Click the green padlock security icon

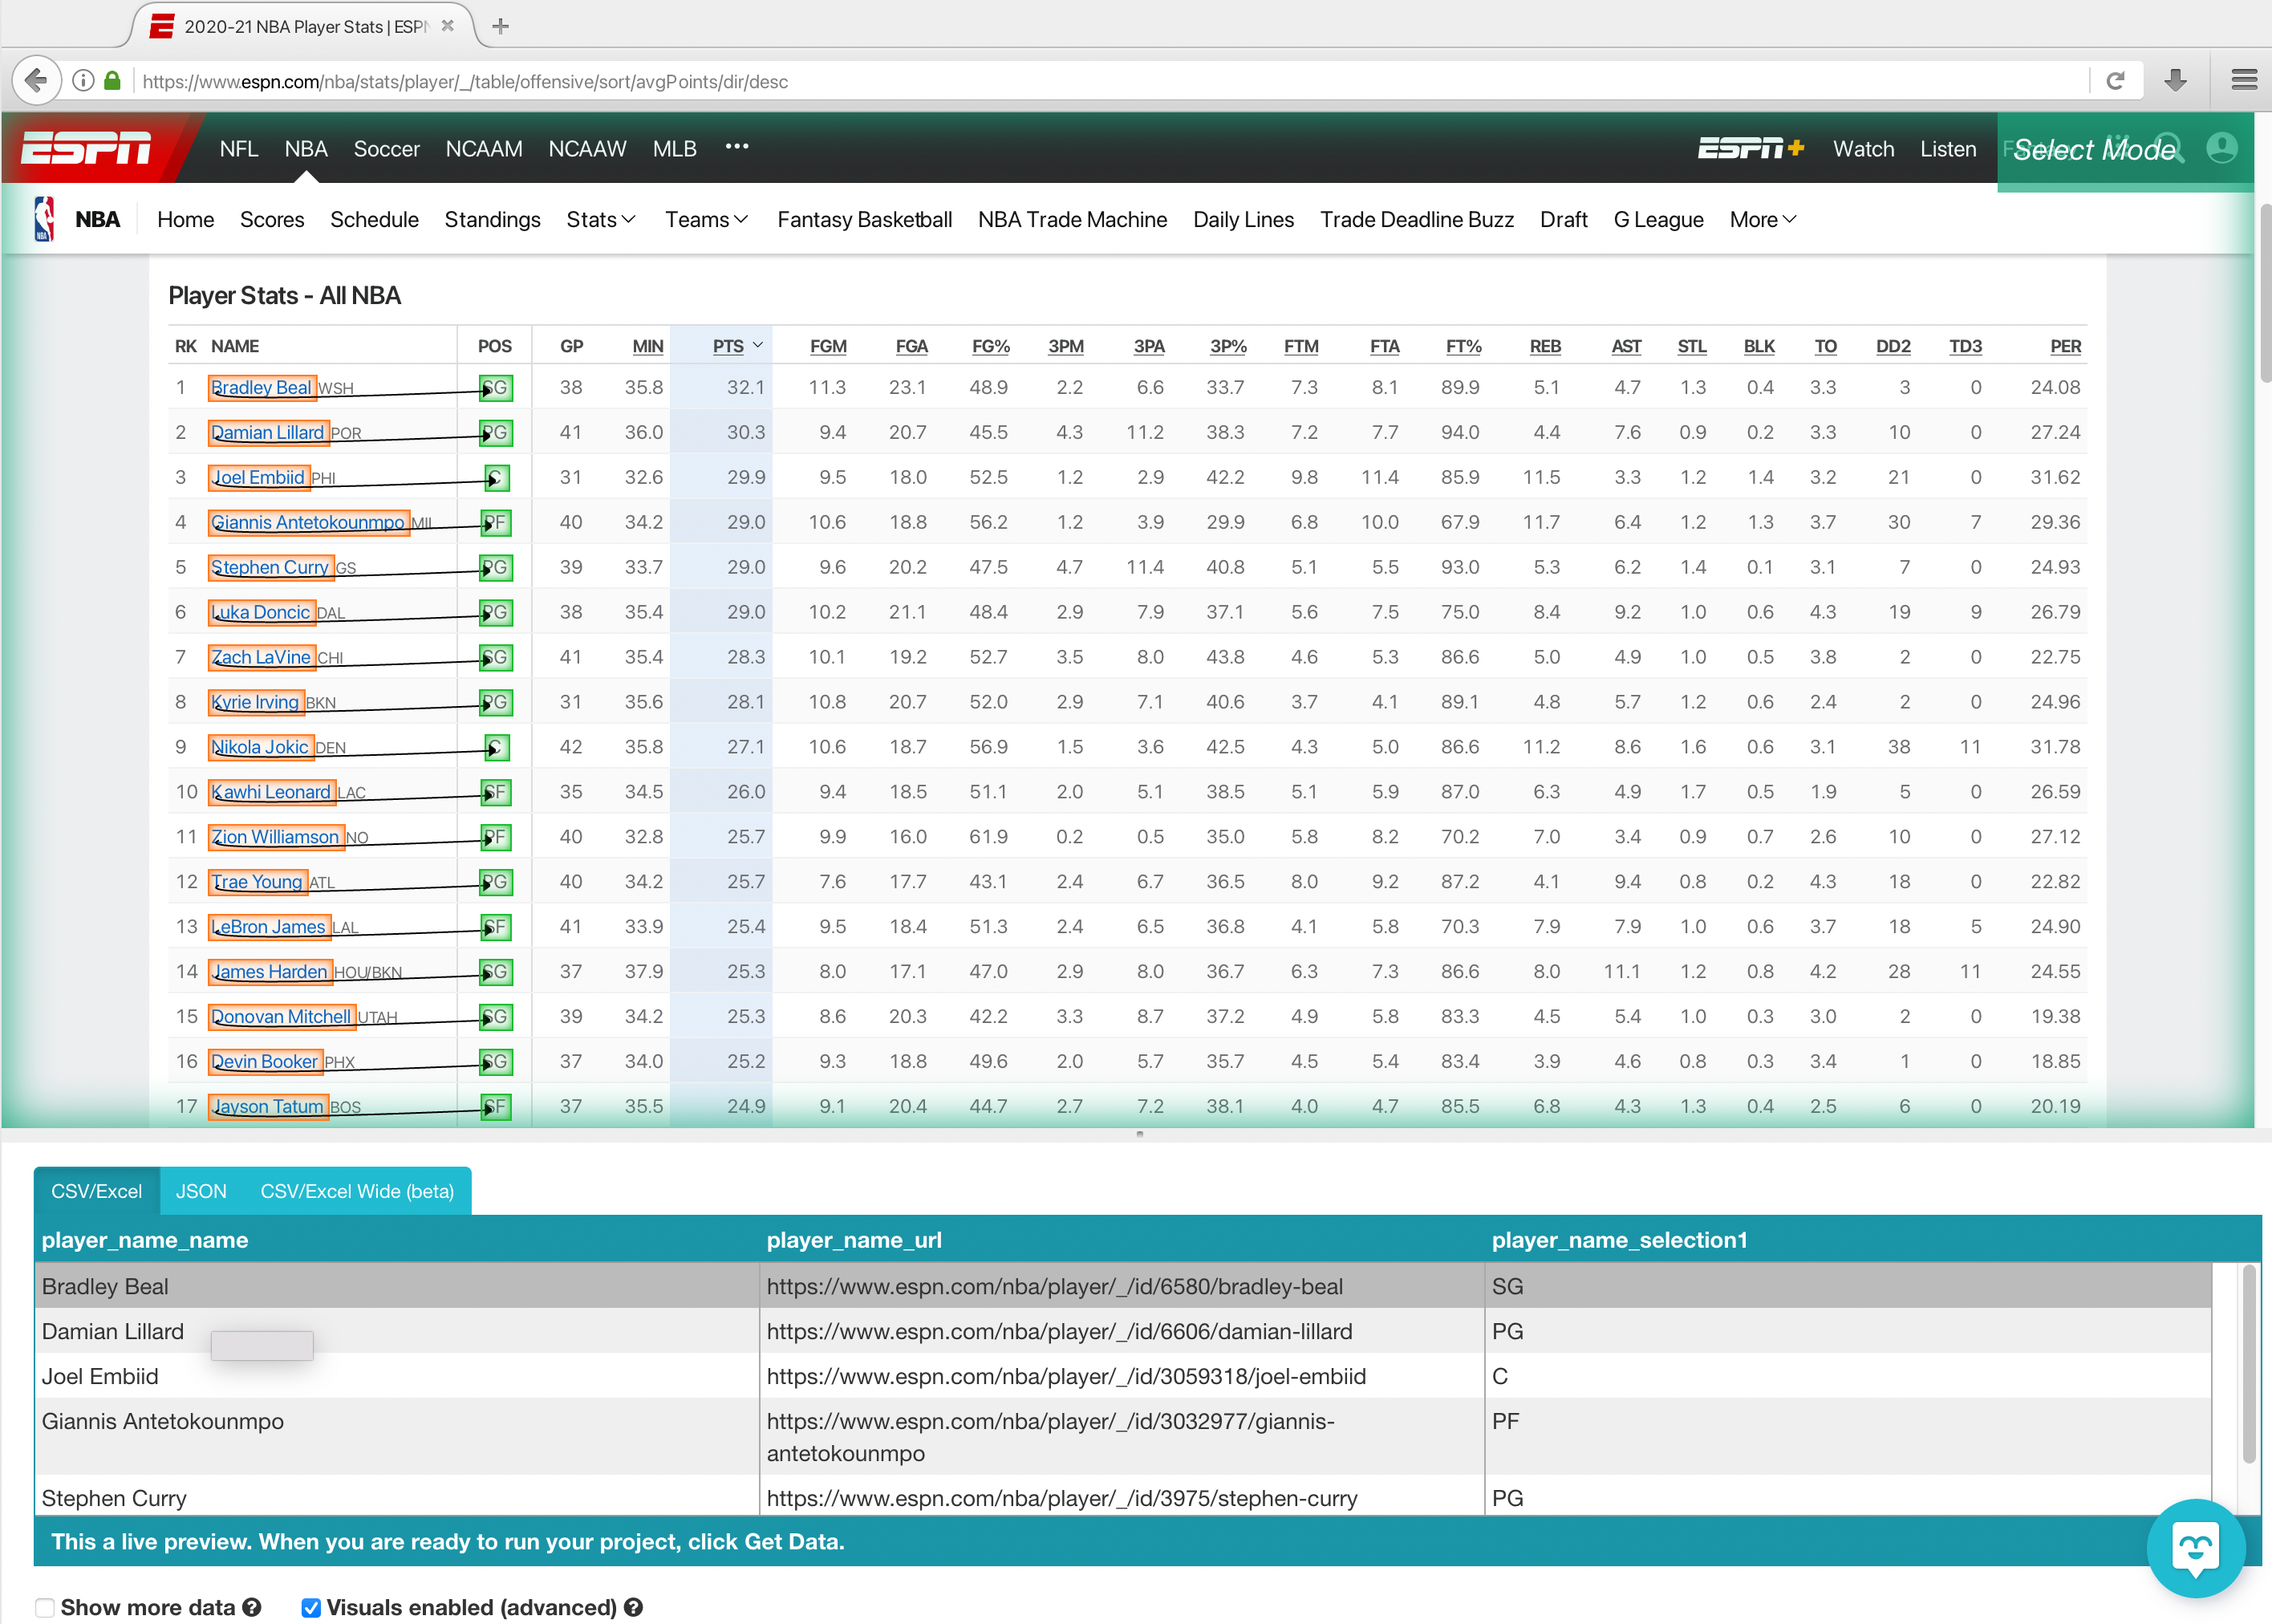pos(113,81)
